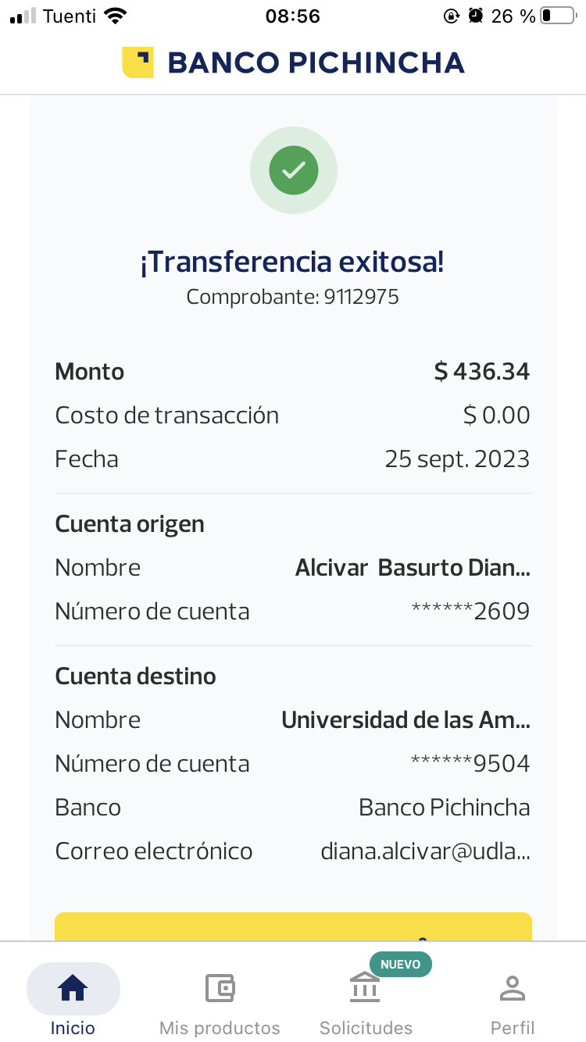Open the Perfil person icon
Image resolution: width=586 pixels, height=1042 pixels.
(x=513, y=989)
